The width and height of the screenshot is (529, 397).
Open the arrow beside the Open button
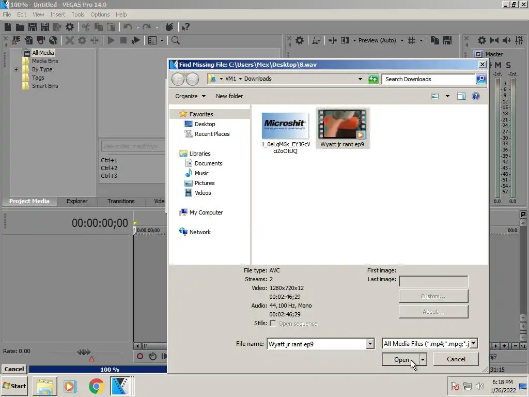423,360
